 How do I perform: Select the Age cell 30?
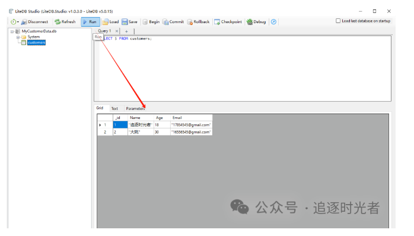(162, 132)
